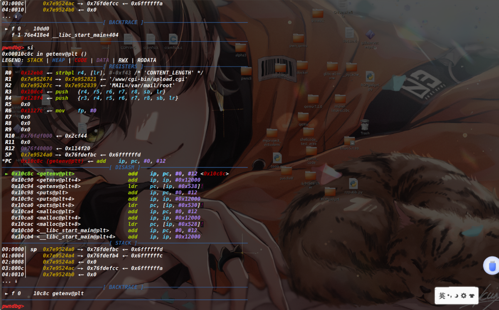Toggle the input method half-moon width icon
499x310 pixels.
click(x=456, y=296)
